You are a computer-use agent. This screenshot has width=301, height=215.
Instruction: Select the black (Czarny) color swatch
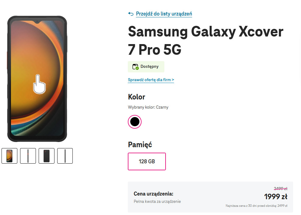pos(135,122)
